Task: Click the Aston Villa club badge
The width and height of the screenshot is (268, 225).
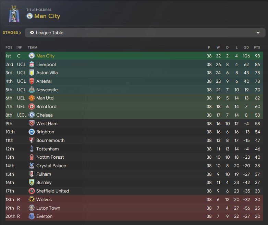Action: [32, 73]
